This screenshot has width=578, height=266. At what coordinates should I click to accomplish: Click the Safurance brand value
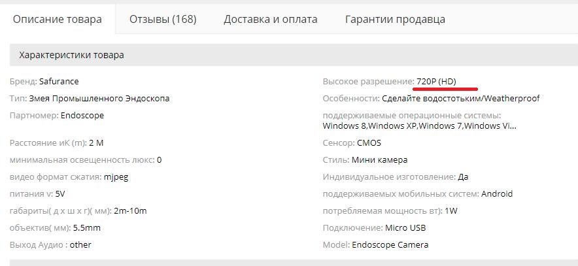click(59, 82)
